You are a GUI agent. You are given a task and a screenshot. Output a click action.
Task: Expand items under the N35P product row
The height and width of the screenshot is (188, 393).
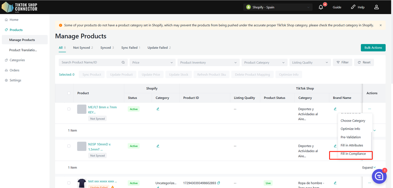(369, 167)
